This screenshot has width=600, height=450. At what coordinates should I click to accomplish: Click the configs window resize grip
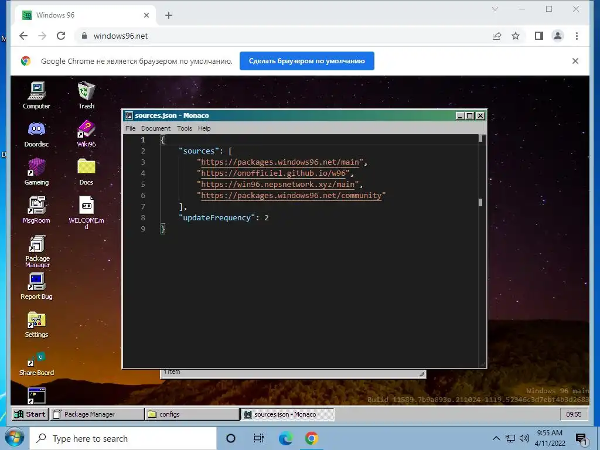click(x=421, y=374)
